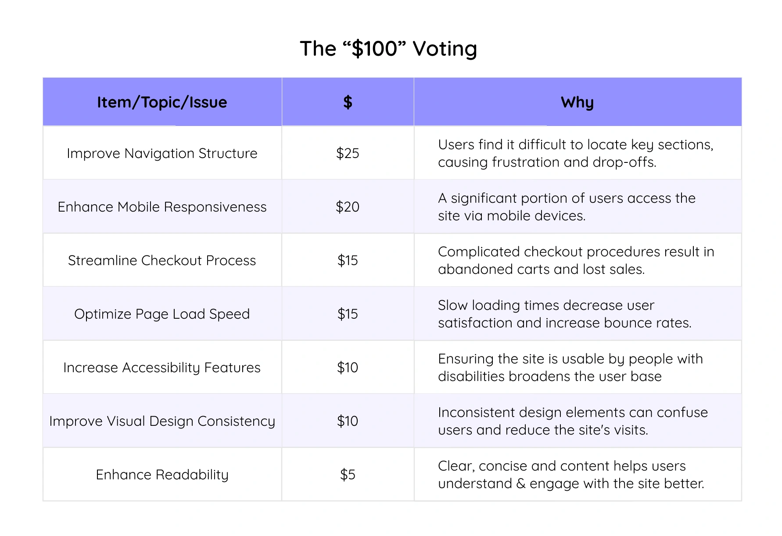Image resolution: width=782 pixels, height=536 pixels.
Task: Select the Item/Topic/Issue column header
Action: point(162,102)
